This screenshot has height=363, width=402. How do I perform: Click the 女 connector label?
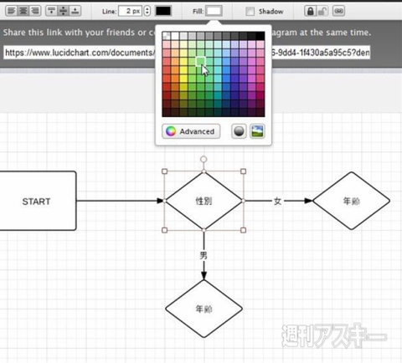pos(277,201)
